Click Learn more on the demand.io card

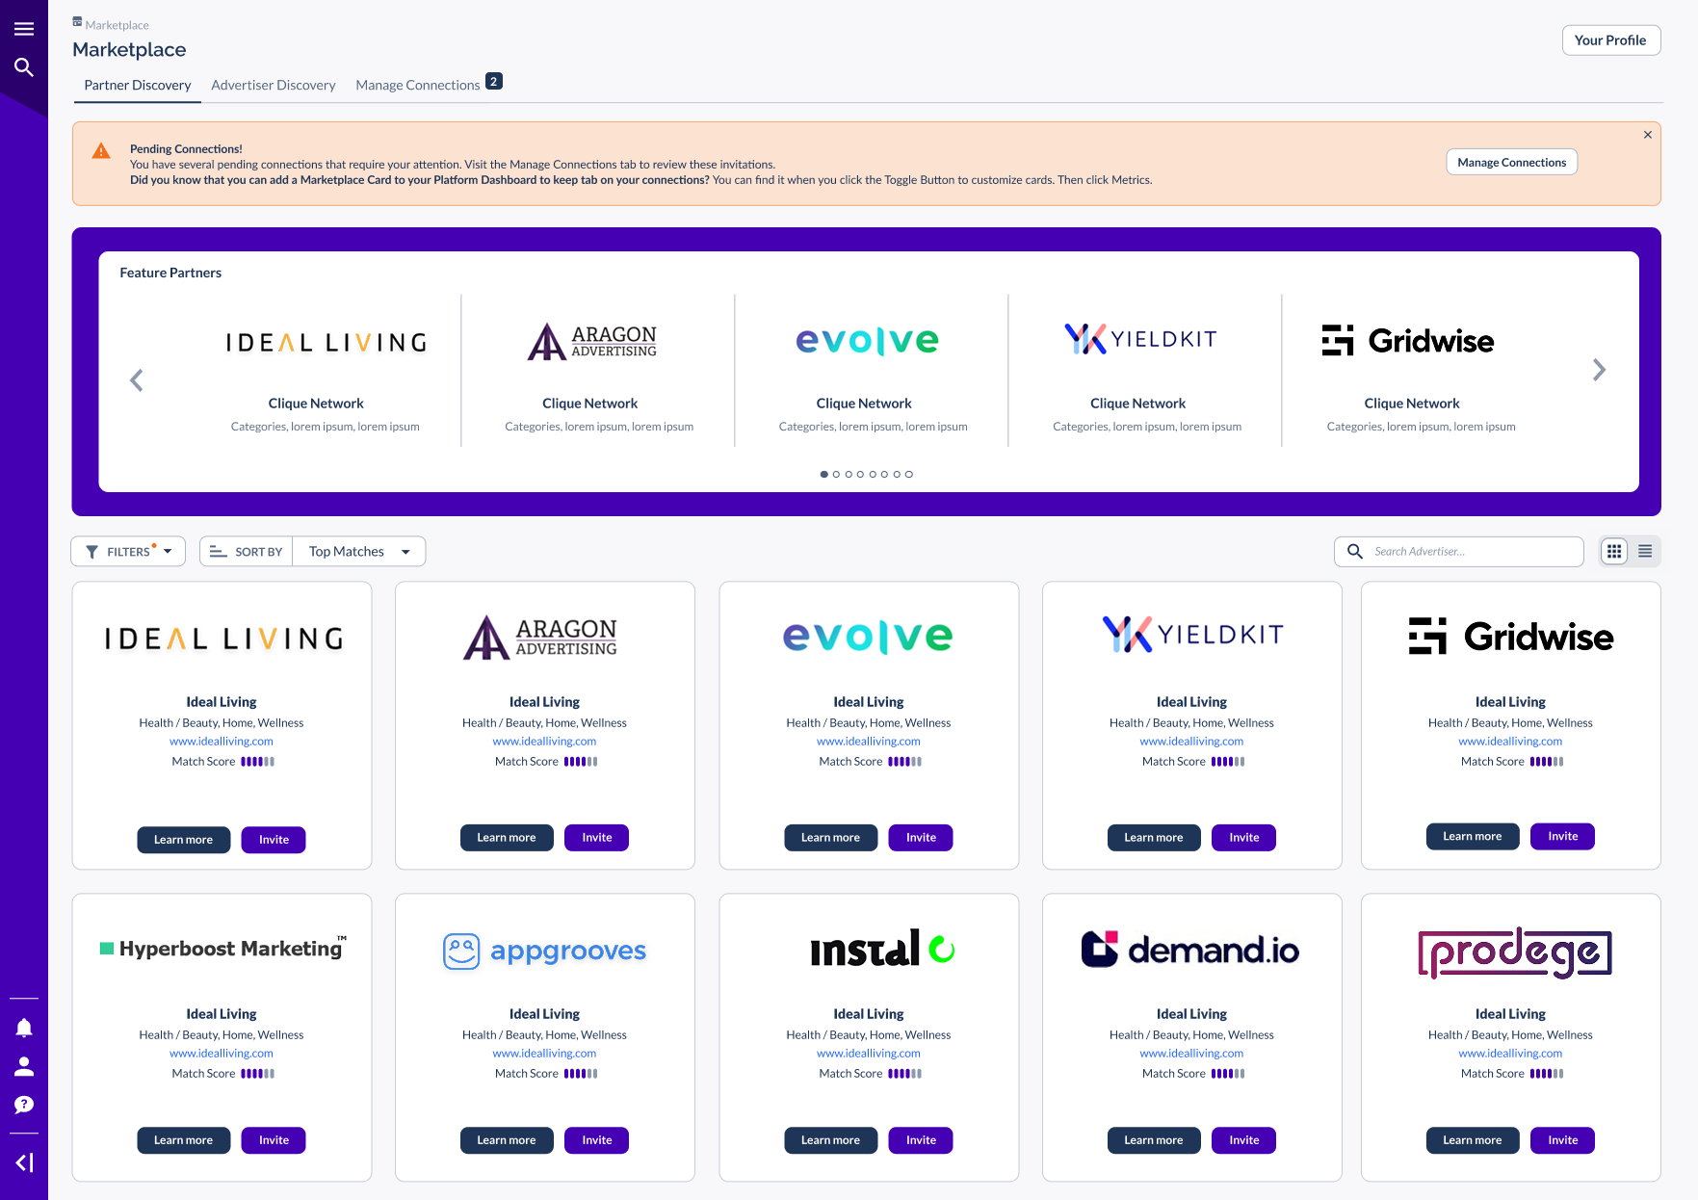(x=1154, y=1140)
